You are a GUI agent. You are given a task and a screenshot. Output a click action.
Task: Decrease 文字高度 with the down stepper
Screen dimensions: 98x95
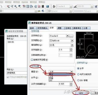point(71,51)
